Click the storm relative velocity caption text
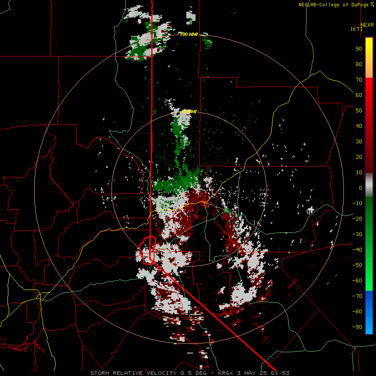The height and width of the screenshot is (376, 376). click(190, 373)
